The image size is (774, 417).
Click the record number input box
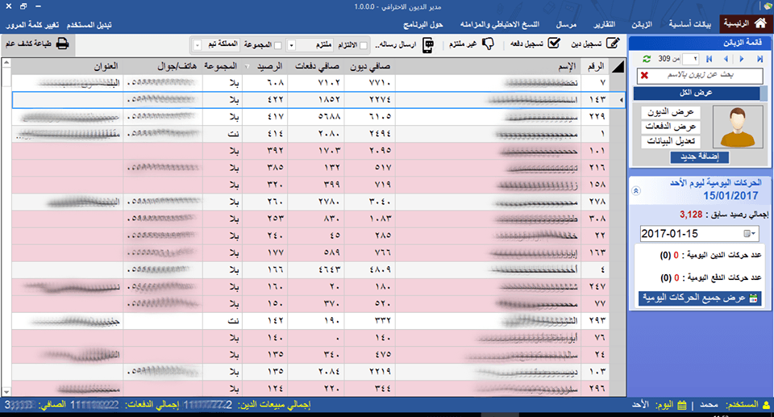(x=690, y=59)
